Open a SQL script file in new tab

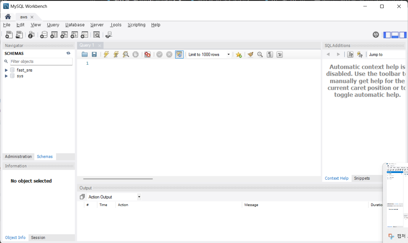tap(19, 35)
